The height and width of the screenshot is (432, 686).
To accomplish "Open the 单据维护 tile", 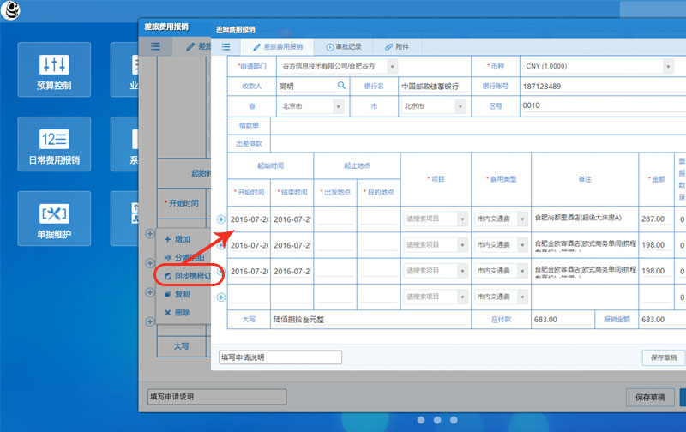I will pos(54,219).
